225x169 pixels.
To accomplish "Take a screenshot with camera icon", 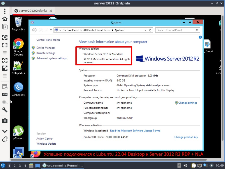I will click(5, 121).
